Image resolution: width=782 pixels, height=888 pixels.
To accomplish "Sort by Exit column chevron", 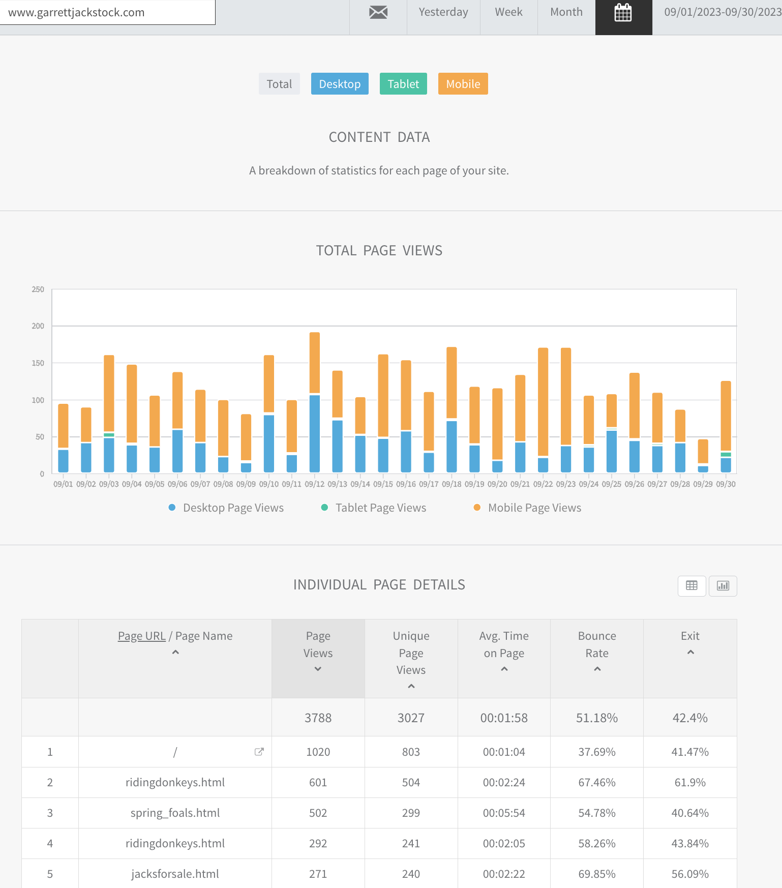I will (690, 652).
